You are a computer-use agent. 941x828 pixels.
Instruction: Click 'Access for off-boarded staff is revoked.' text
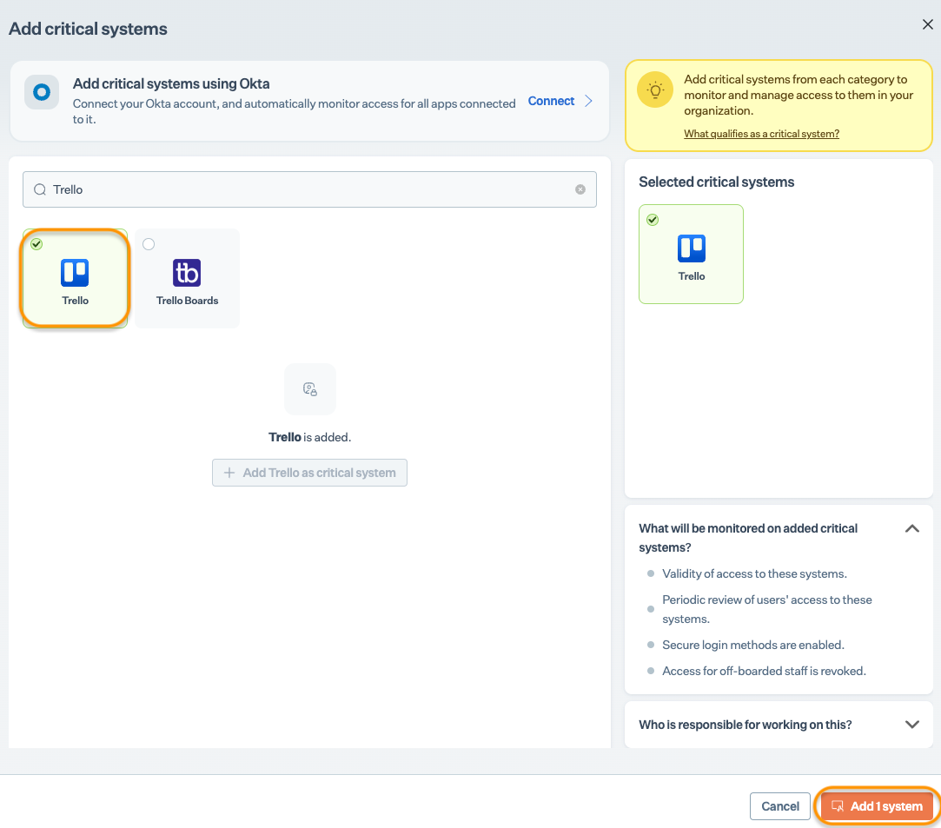click(764, 671)
